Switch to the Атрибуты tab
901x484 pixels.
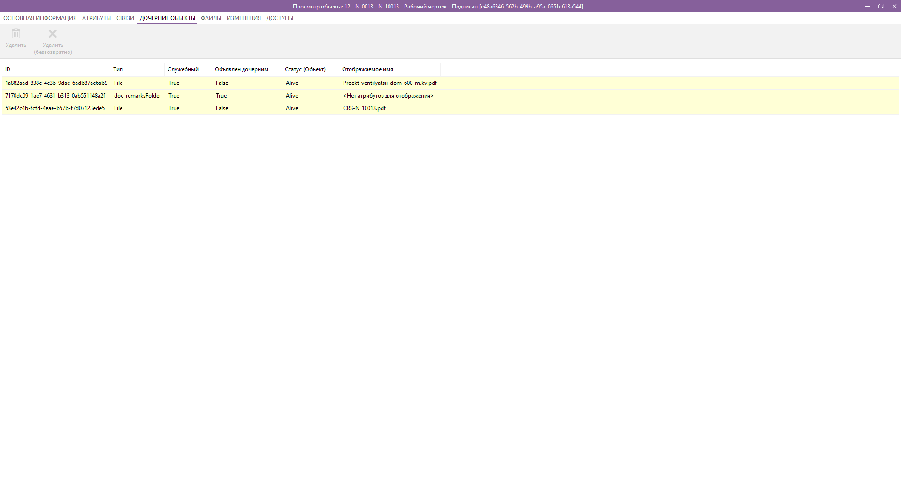pos(96,18)
